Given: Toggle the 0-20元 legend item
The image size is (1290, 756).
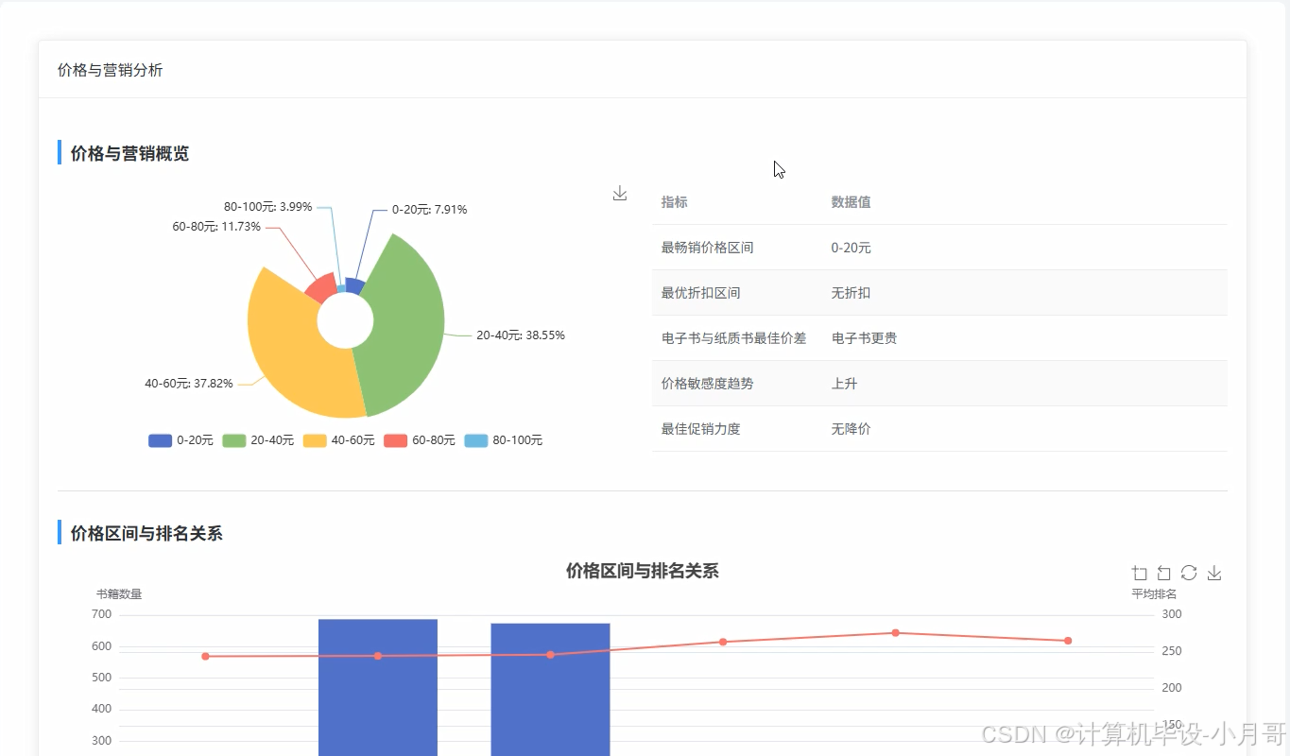Looking at the screenshot, I should [181, 439].
